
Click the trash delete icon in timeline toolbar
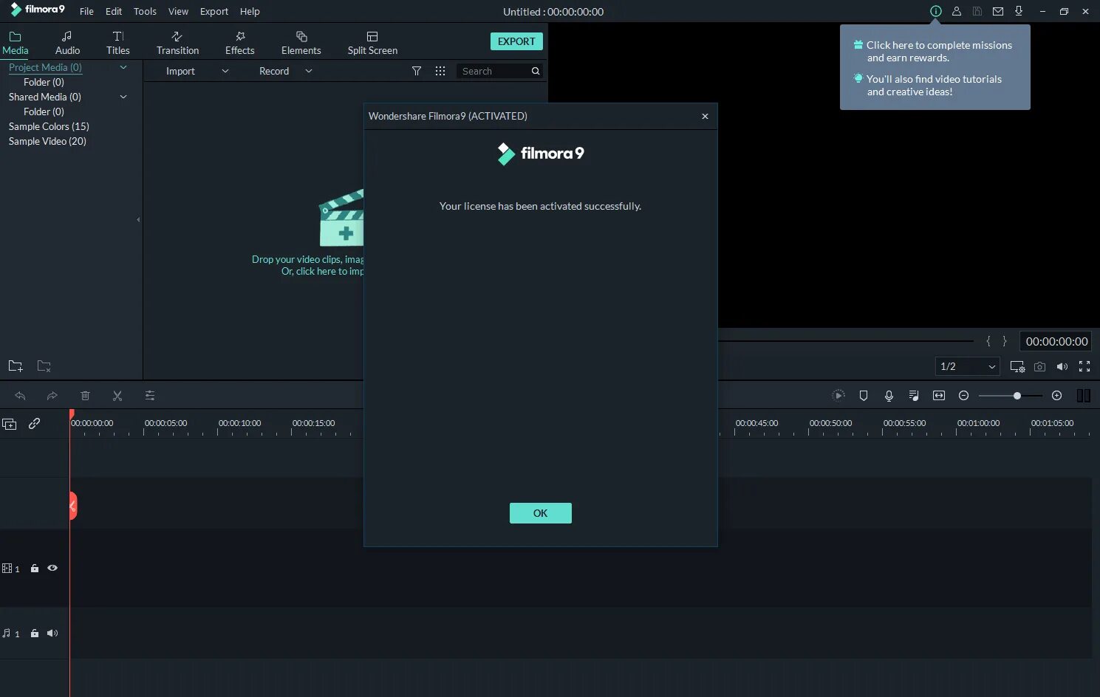tap(85, 396)
